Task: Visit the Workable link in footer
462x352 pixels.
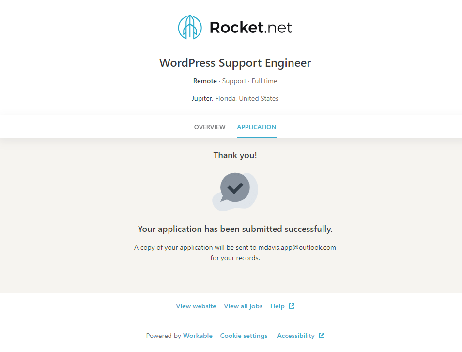Action: (198, 336)
